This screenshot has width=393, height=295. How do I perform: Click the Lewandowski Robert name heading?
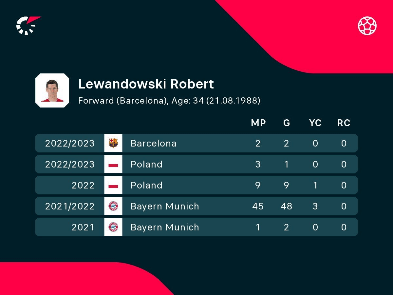[x=146, y=84]
